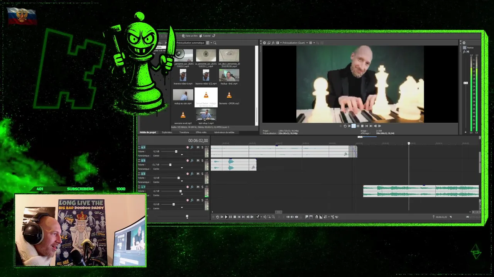Toggle split-screen view in preview toolbar

(277, 43)
